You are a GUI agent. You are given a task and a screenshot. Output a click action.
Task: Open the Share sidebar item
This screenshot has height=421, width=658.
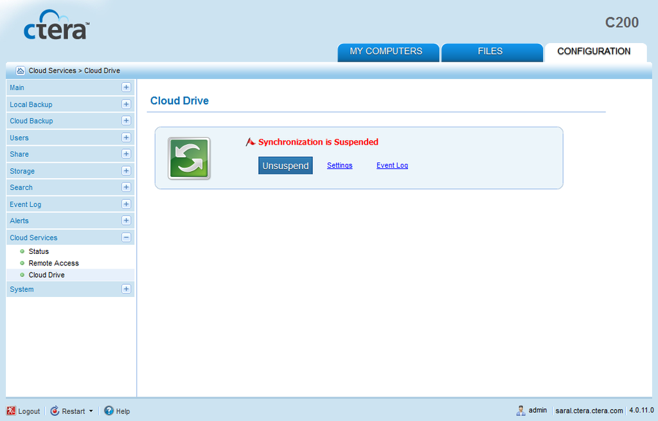[19, 154]
